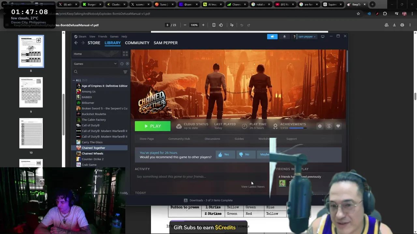Open the Guides link
The image size is (417, 234).
pyautogui.click(x=239, y=139)
